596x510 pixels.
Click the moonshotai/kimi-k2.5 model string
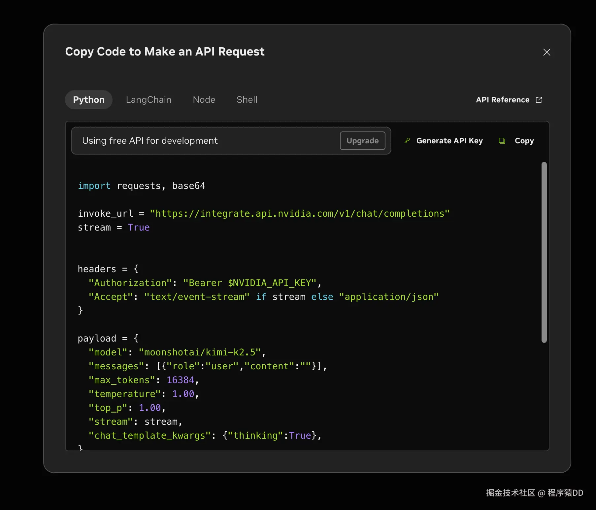click(x=200, y=352)
